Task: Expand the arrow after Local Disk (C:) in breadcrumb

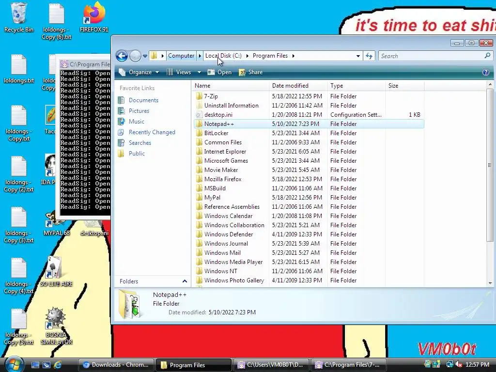Action: click(x=247, y=56)
